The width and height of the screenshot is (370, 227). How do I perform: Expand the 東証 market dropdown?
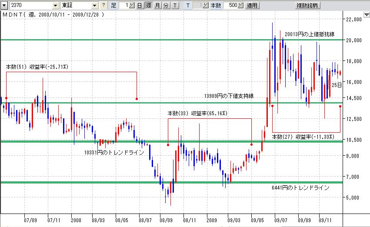pyautogui.click(x=95, y=6)
